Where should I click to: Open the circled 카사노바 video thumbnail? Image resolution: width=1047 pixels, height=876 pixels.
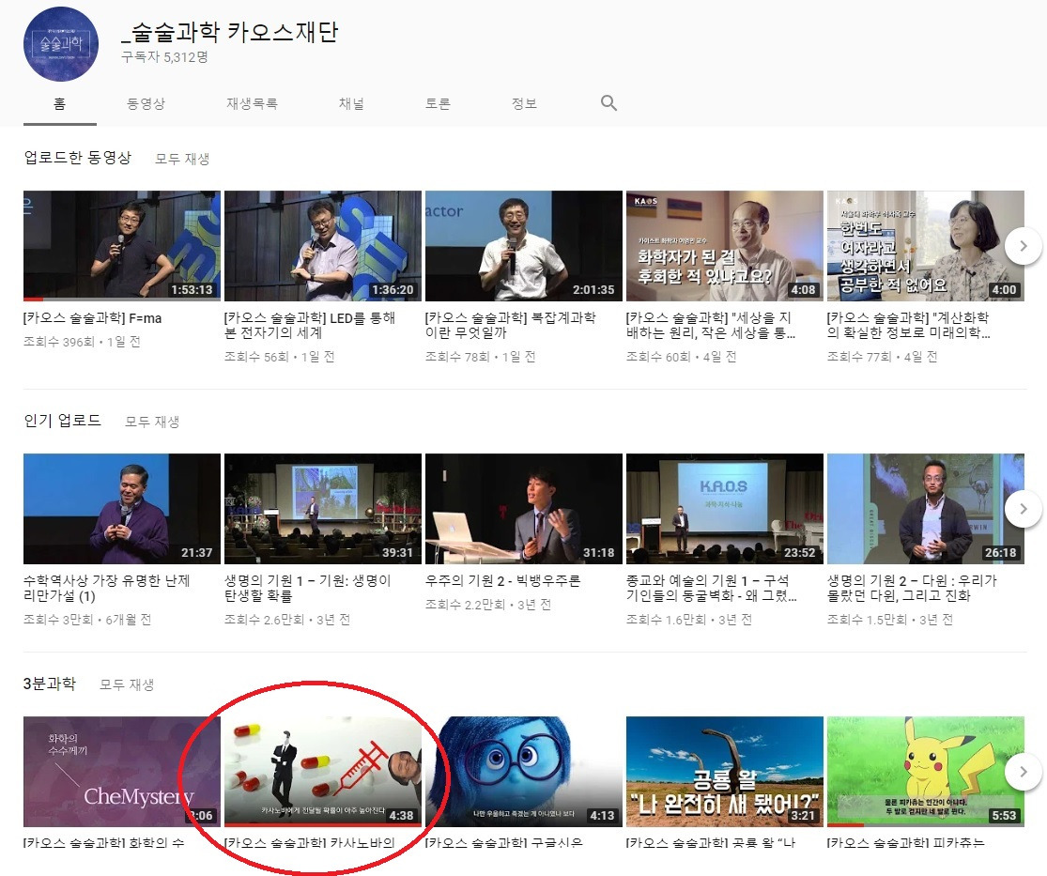pyautogui.click(x=322, y=771)
